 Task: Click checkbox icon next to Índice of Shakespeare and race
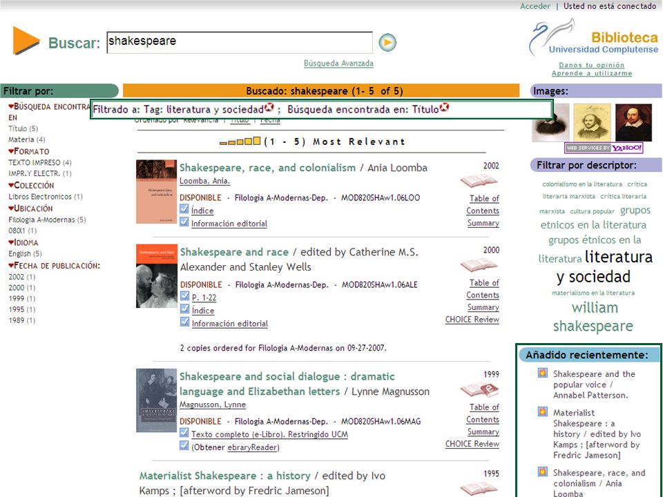[185, 309]
